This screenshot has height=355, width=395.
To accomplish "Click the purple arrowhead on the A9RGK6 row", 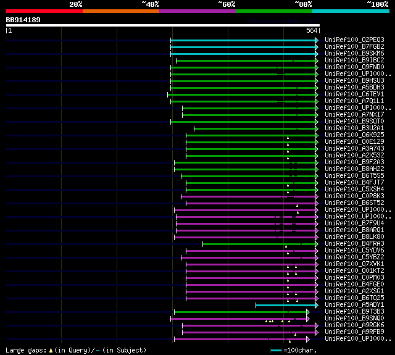I will pyautogui.click(x=317, y=326).
